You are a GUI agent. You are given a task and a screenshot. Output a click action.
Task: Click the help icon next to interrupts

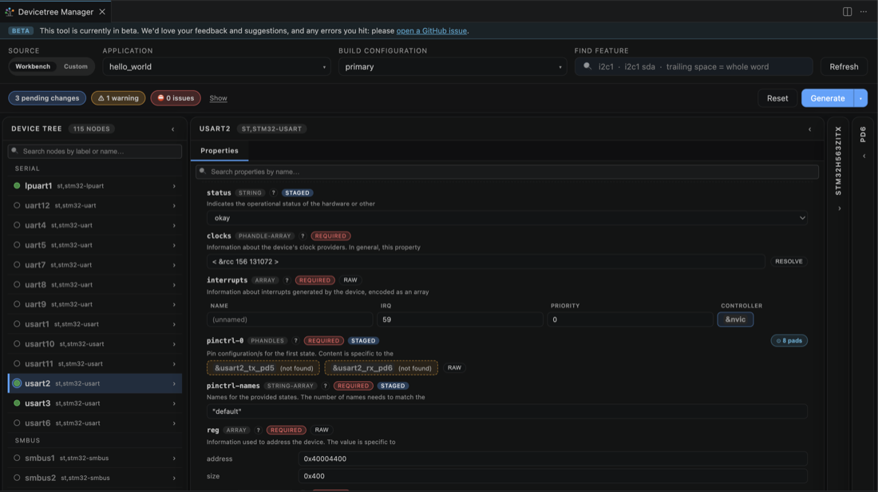[x=287, y=280]
